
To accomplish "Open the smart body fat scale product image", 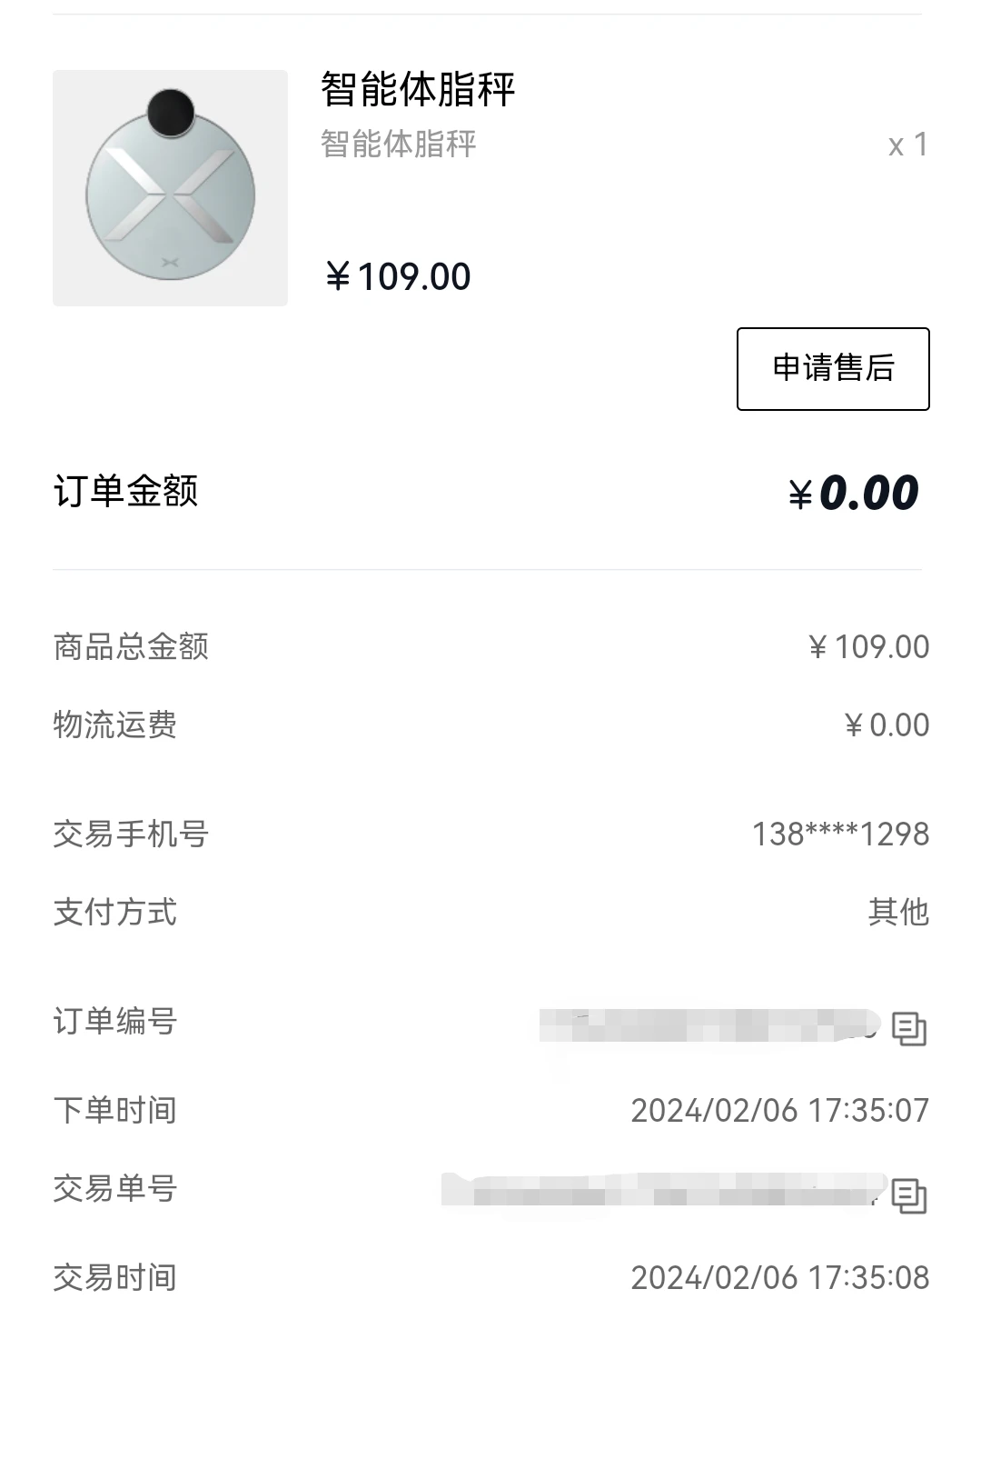I will pos(170,187).
